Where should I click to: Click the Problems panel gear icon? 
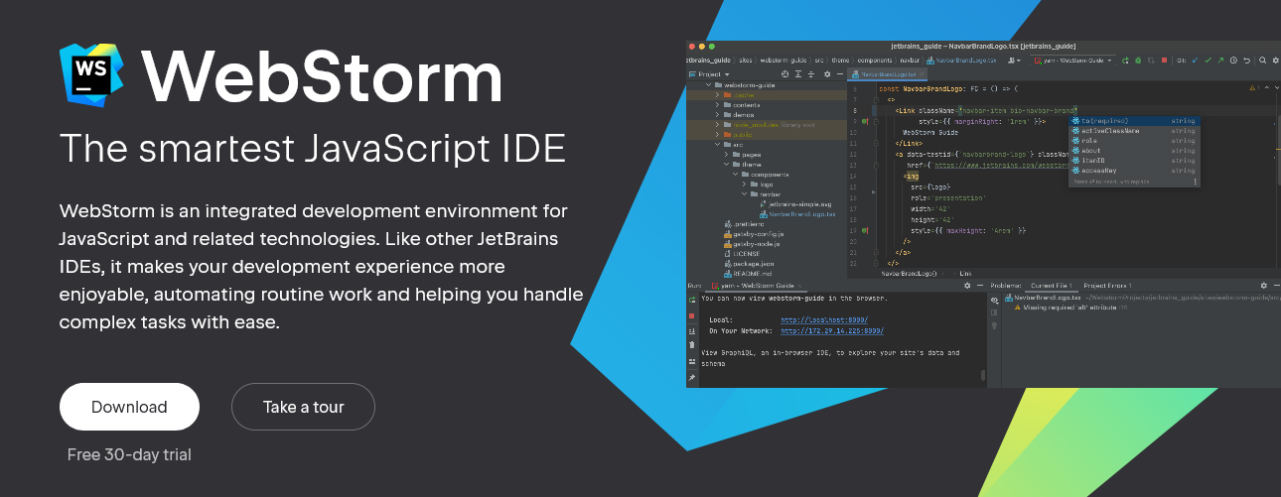(x=1263, y=286)
